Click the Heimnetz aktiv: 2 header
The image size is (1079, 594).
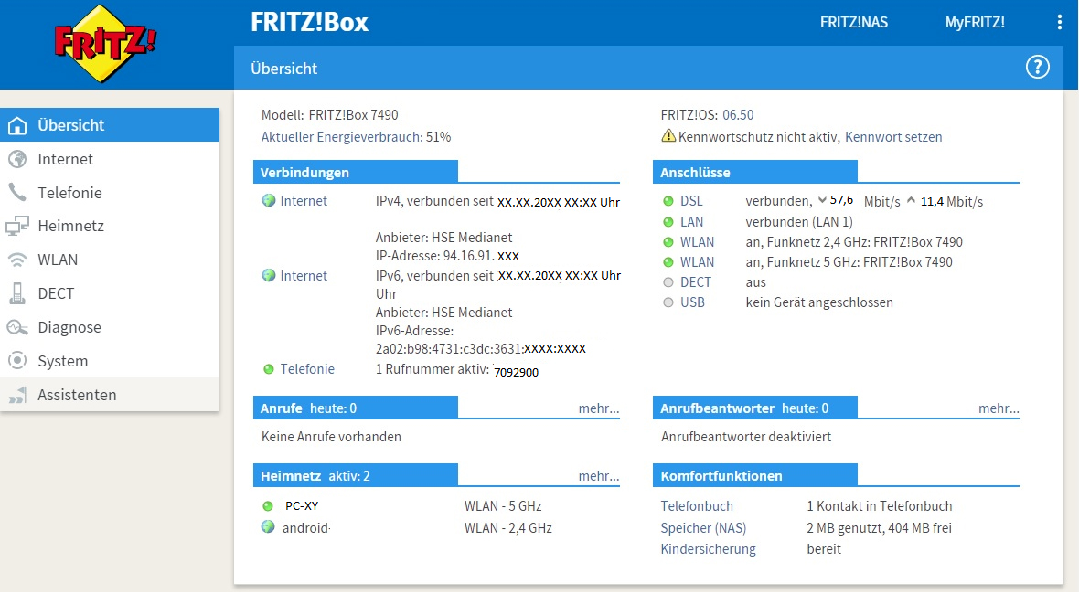coord(355,476)
